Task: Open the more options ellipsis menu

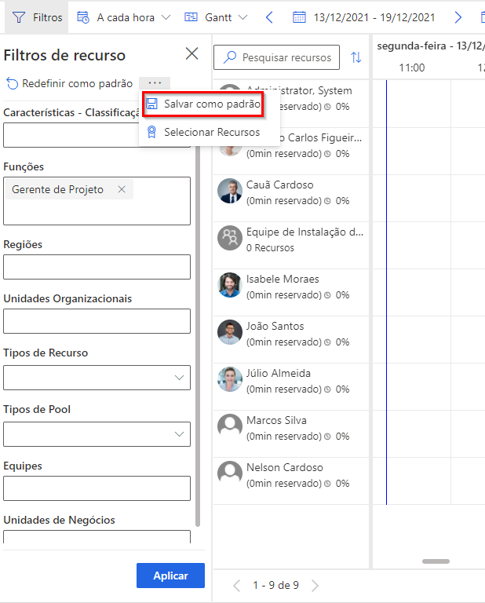Action: pyautogui.click(x=155, y=83)
